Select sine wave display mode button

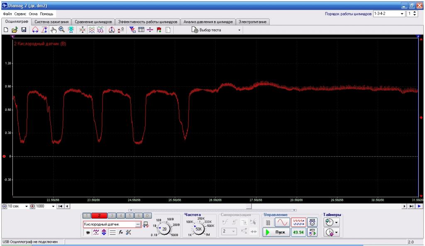pos(282,223)
